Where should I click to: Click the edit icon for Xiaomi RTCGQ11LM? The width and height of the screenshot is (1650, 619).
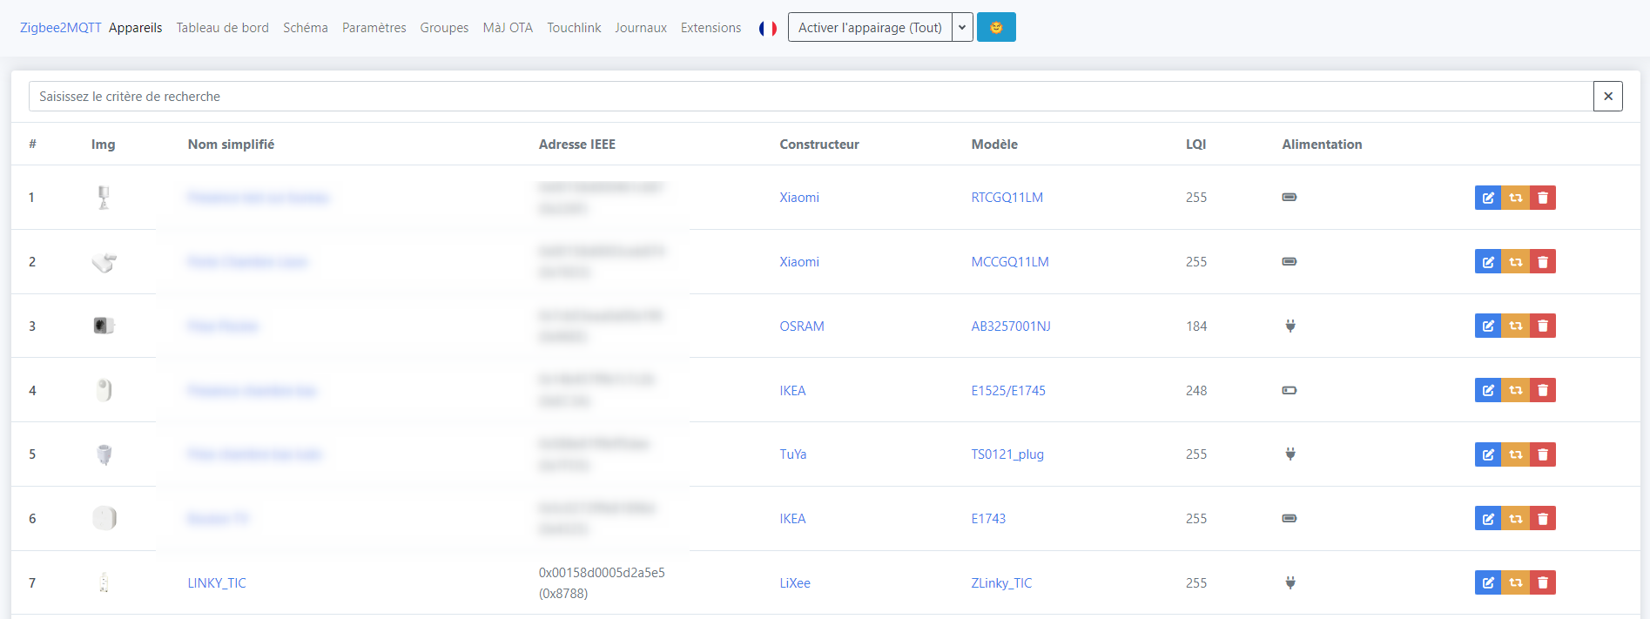pyautogui.click(x=1488, y=198)
